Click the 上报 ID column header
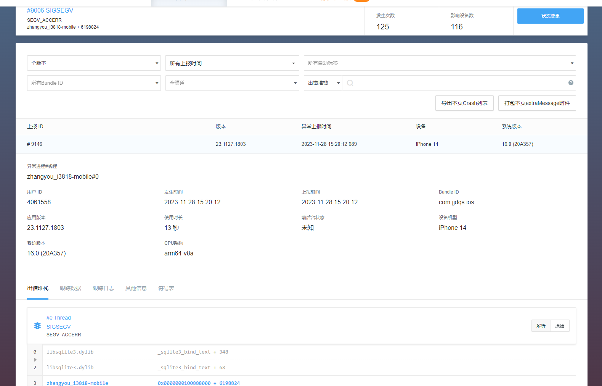602x386 pixels. (35, 126)
